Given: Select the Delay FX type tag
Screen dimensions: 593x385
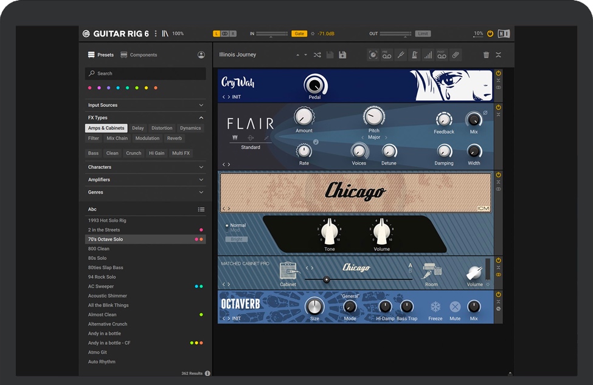Looking at the screenshot, I should 138,128.
